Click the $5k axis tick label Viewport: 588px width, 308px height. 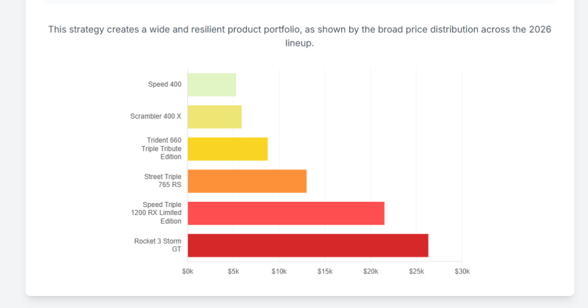(233, 271)
